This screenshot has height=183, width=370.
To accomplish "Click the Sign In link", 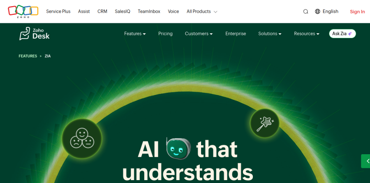I will (x=357, y=12).
